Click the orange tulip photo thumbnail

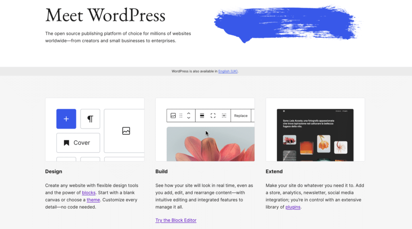click(323, 143)
